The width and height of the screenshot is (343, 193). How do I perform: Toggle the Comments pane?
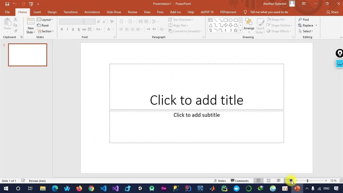tap(240, 181)
